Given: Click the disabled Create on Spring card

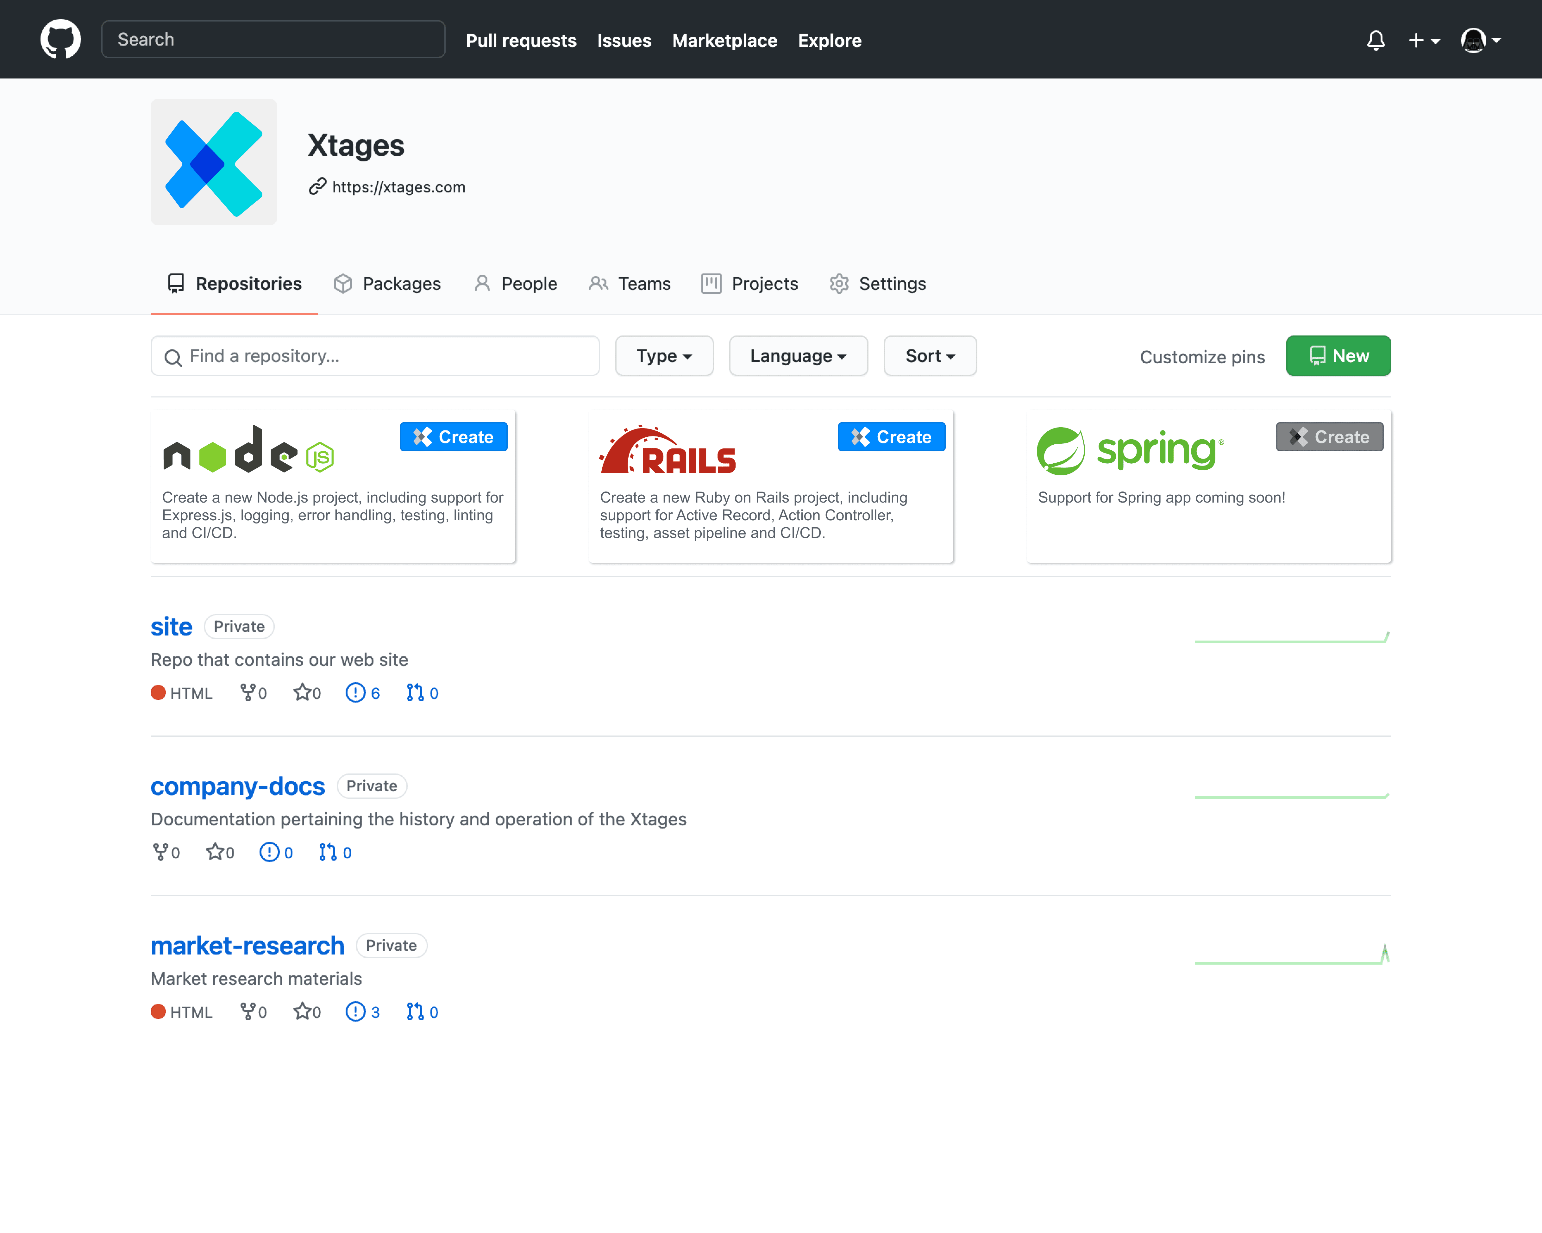Looking at the screenshot, I should 1330,437.
